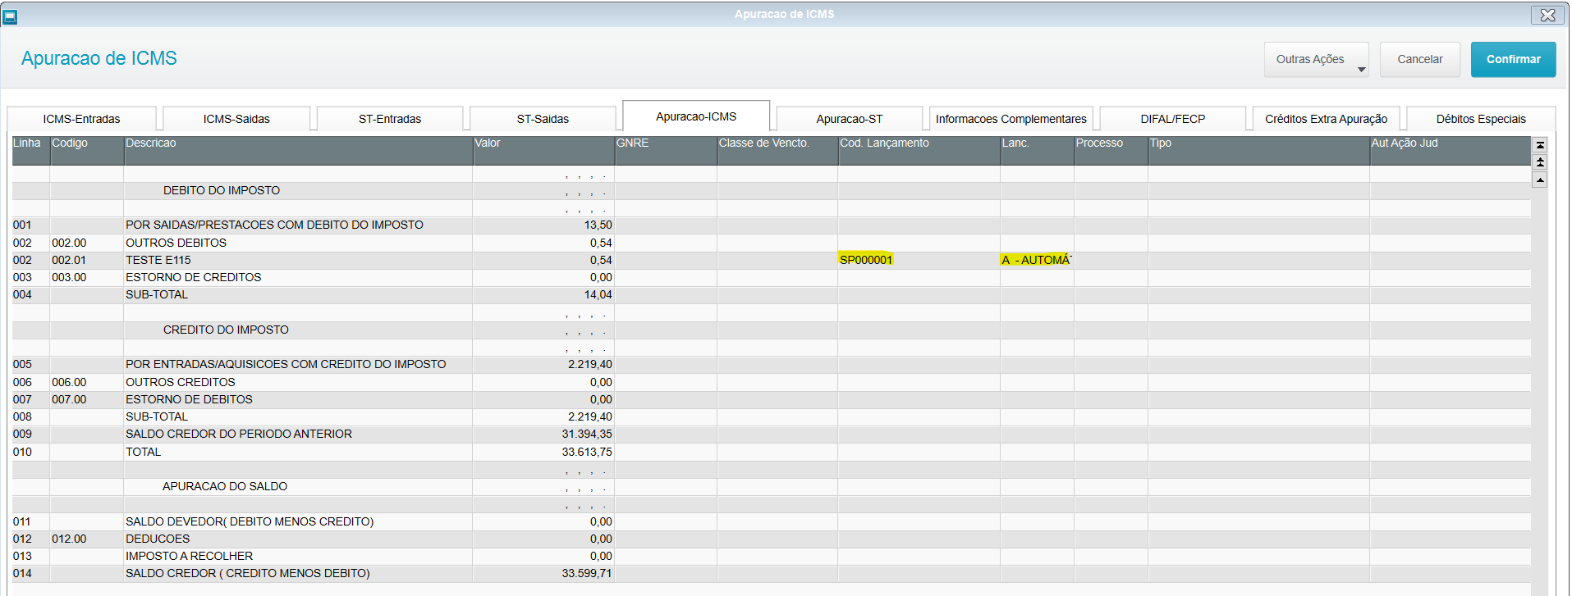The width and height of the screenshot is (1572, 596).
Task: Select the ESTORNO DE CREDITOS row
Action: point(771,277)
